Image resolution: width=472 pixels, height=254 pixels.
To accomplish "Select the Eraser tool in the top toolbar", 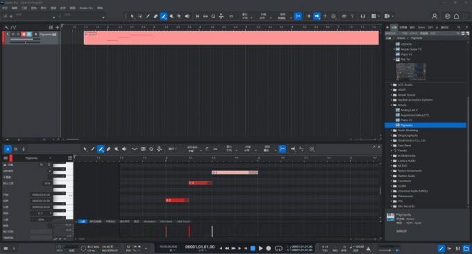I will point(155,16).
